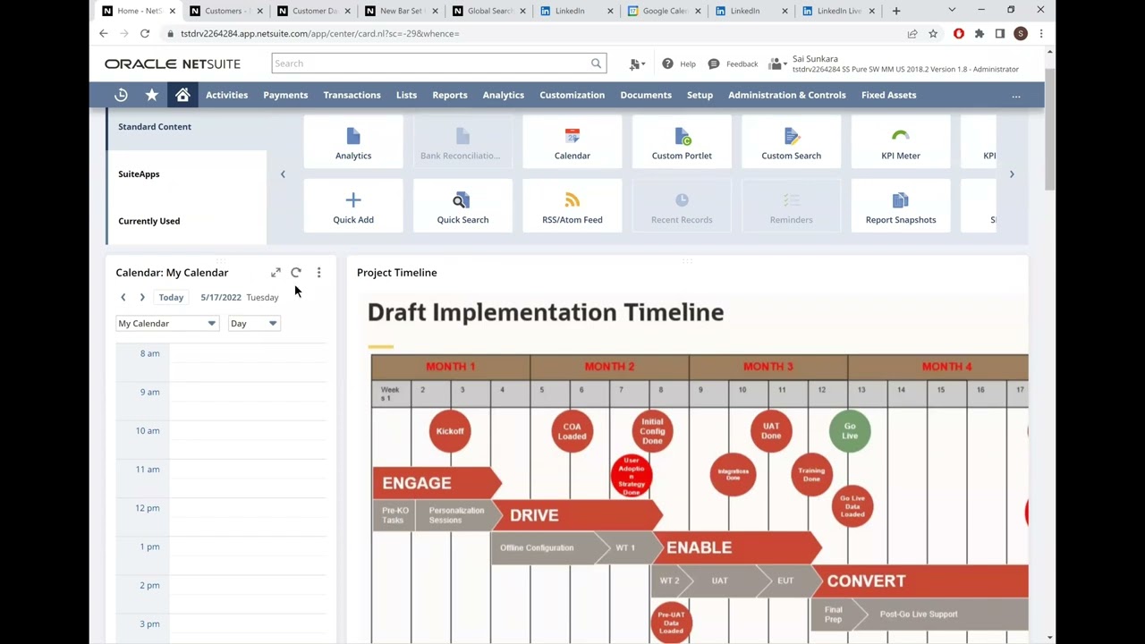Click the browser address bar URL
This screenshot has width=1145, height=644.
[x=320, y=33]
